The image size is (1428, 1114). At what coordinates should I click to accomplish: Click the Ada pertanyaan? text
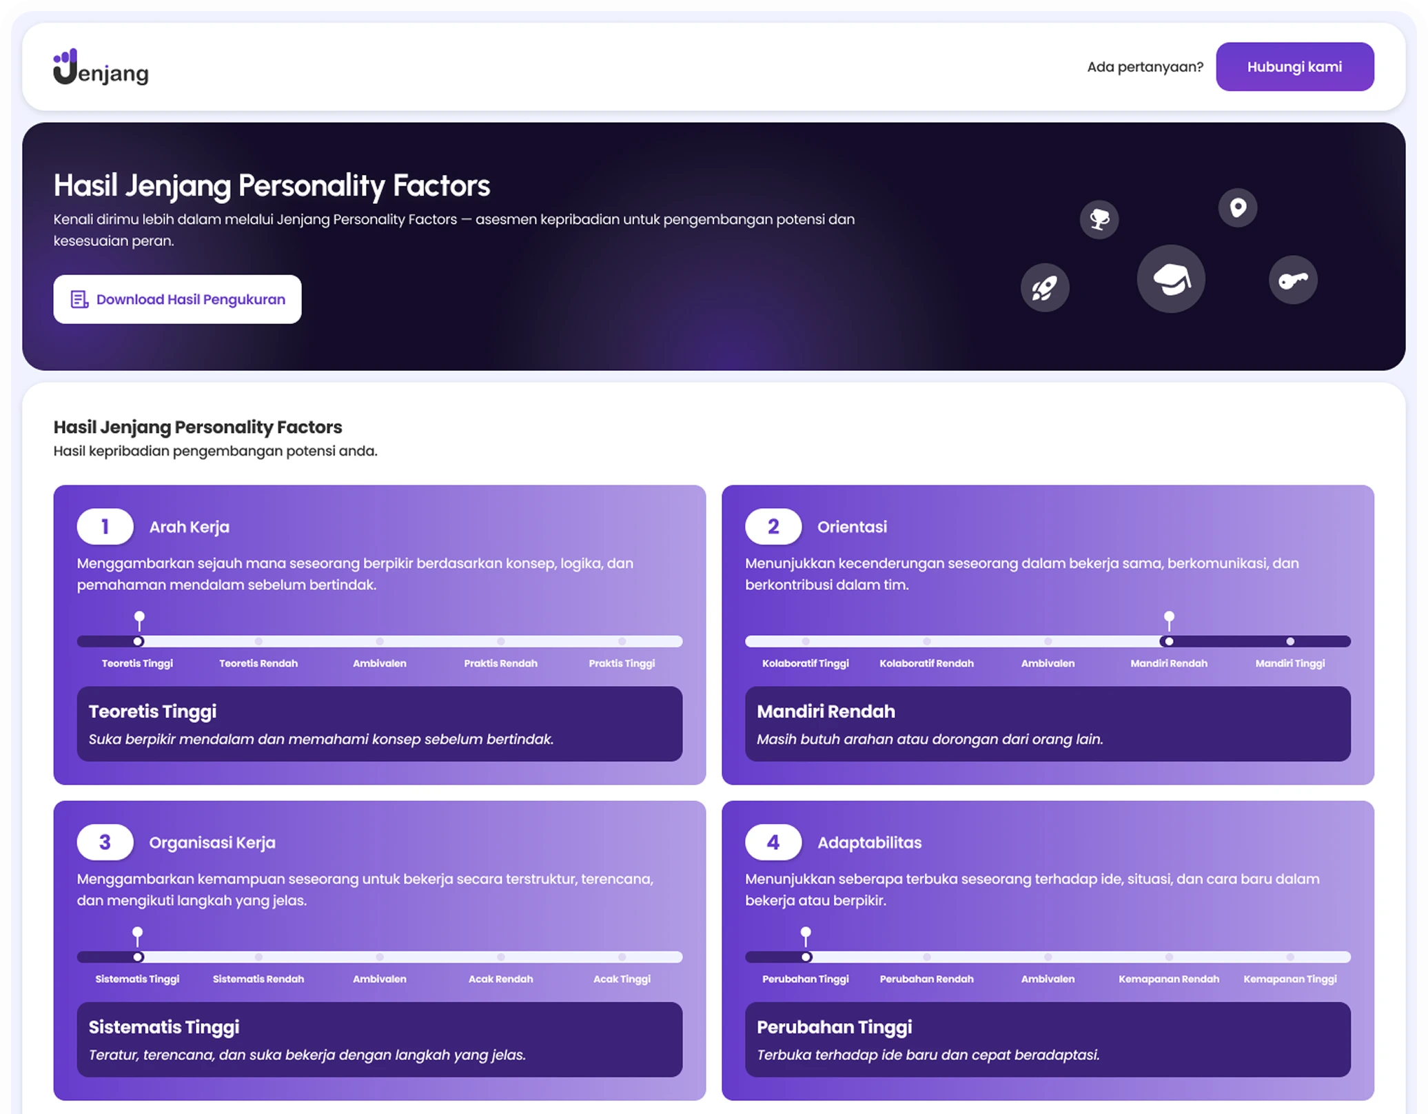(x=1145, y=67)
